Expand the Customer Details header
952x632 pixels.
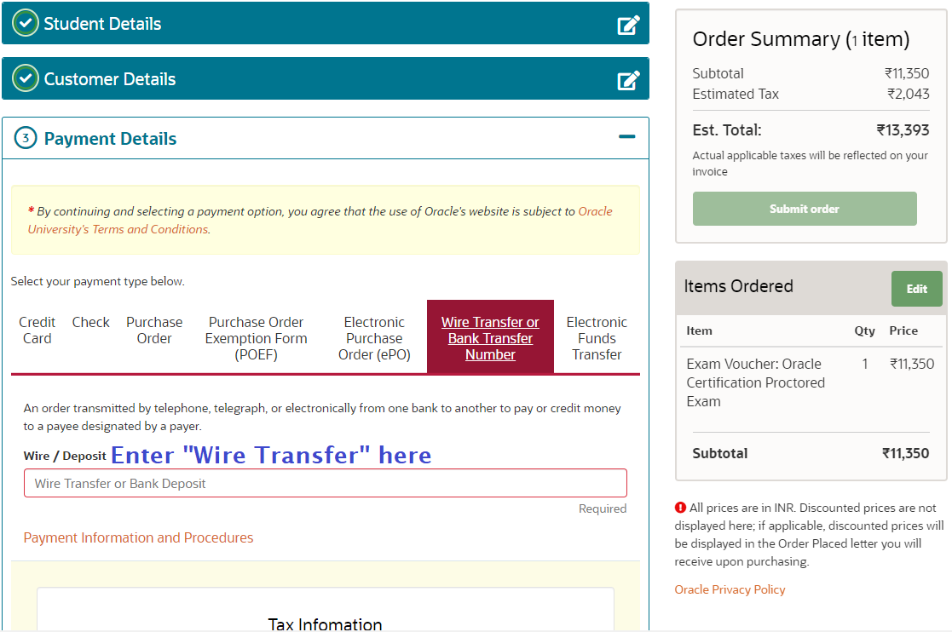pyautogui.click(x=326, y=79)
